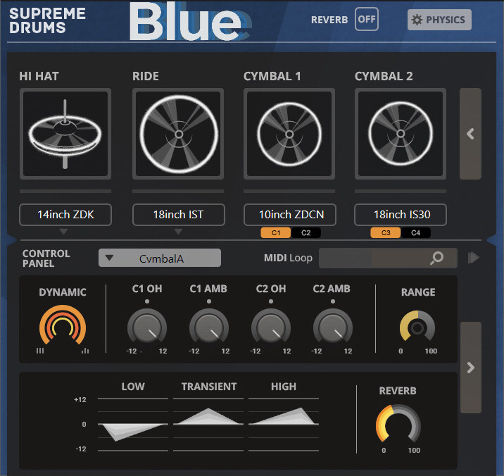Click the Cymbal 2 image
The height and width of the screenshot is (476, 504).
click(401, 134)
